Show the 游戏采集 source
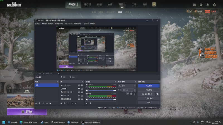The width and height of the screenshot is (223, 125). tap(79, 96)
